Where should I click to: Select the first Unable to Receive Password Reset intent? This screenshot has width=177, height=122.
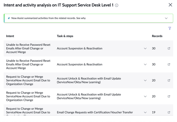coord(28,48)
